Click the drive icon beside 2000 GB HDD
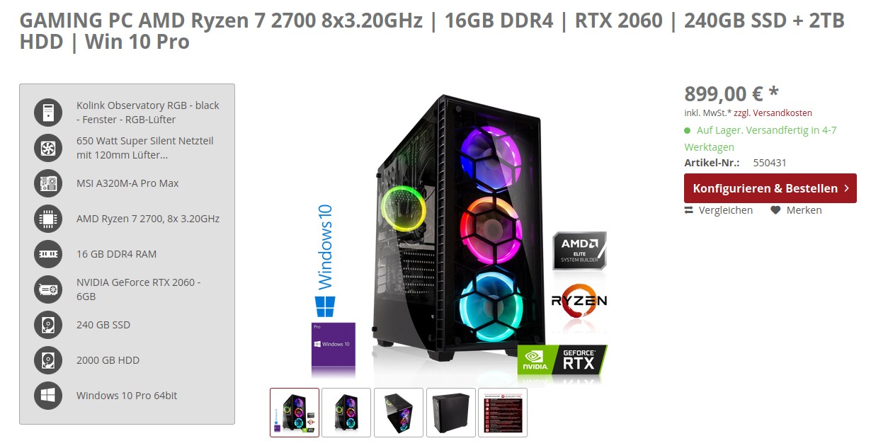Screen dimensions: 871x448 (x=48, y=360)
